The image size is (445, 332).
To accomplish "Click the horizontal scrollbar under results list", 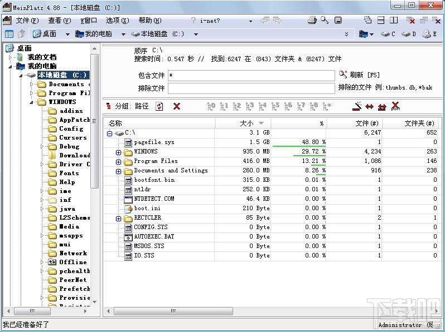I will pyautogui.click(x=173, y=311).
